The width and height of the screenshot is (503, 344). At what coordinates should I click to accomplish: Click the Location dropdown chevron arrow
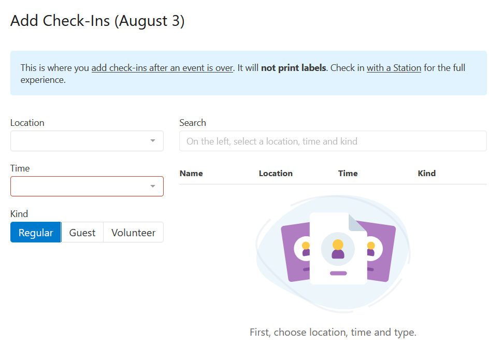coord(153,140)
